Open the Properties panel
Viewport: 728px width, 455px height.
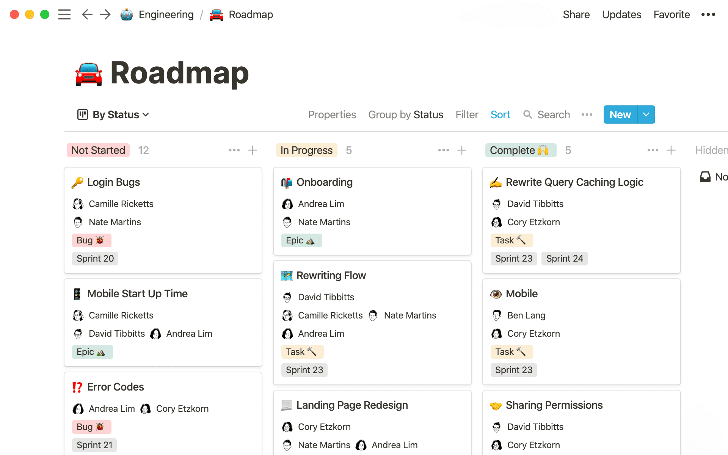tap(331, 114)
